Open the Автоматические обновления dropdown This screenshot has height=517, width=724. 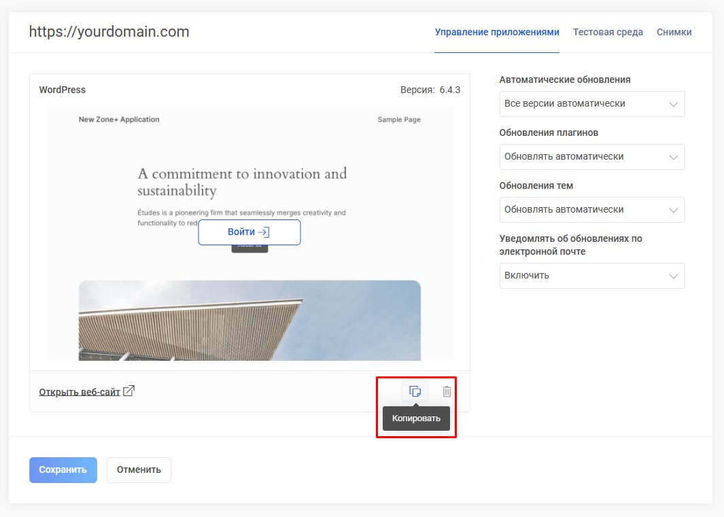point(591,104)
